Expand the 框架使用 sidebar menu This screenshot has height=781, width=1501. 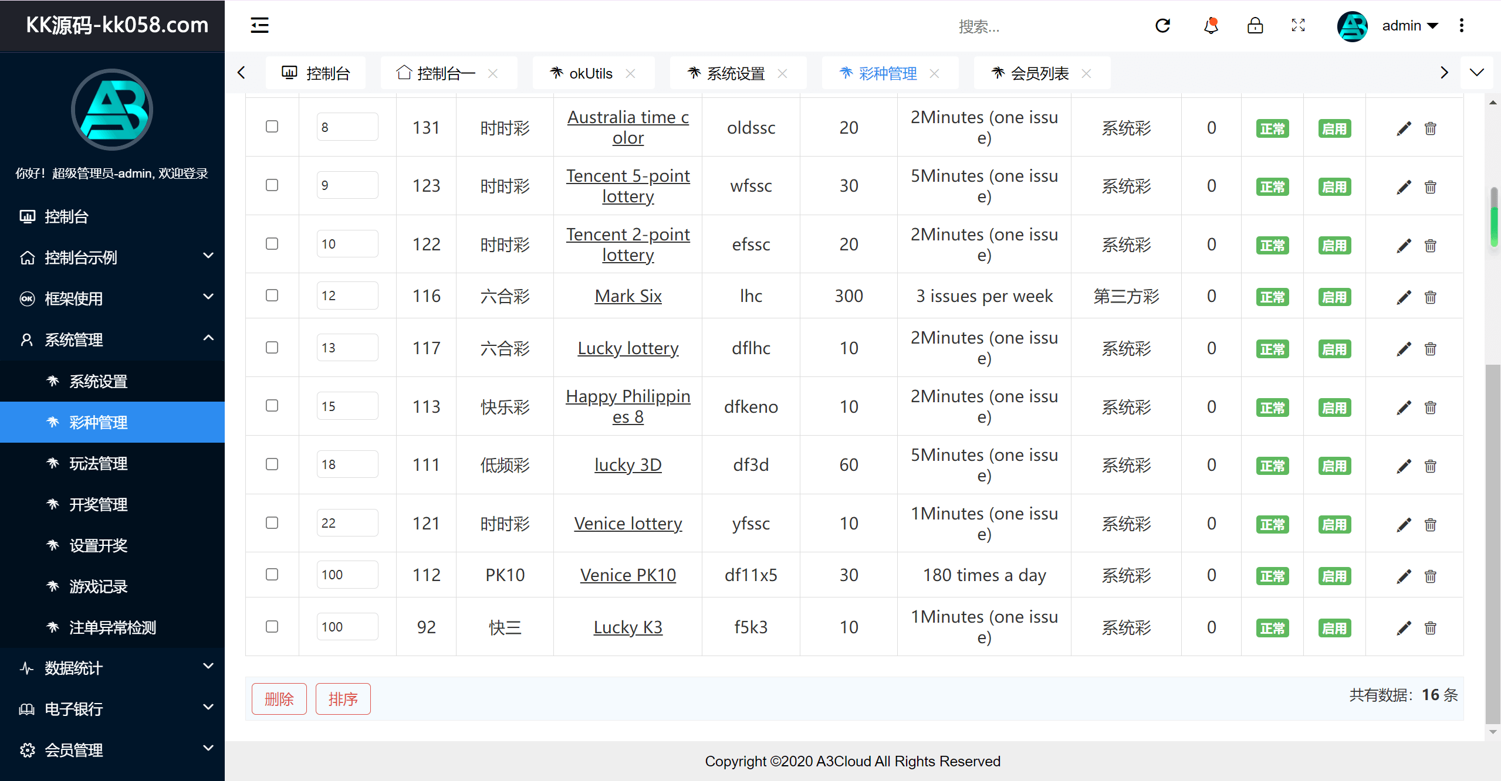(112, 298)
